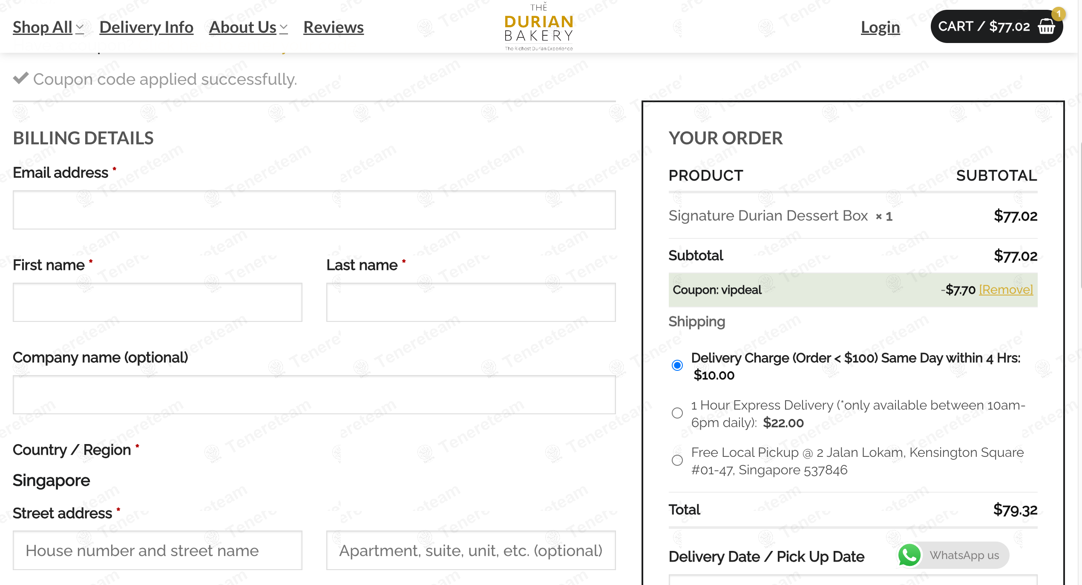Click the Email address input field
The image size is (1082, 585).
(x=314, y=210)
